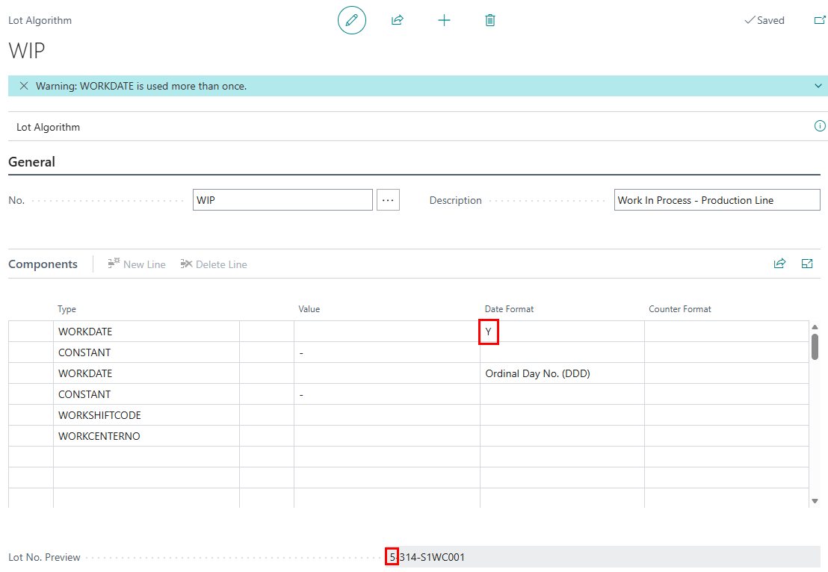828x572 pixels.
Task: Click the trash delete icon
Action: coord(490,20)
